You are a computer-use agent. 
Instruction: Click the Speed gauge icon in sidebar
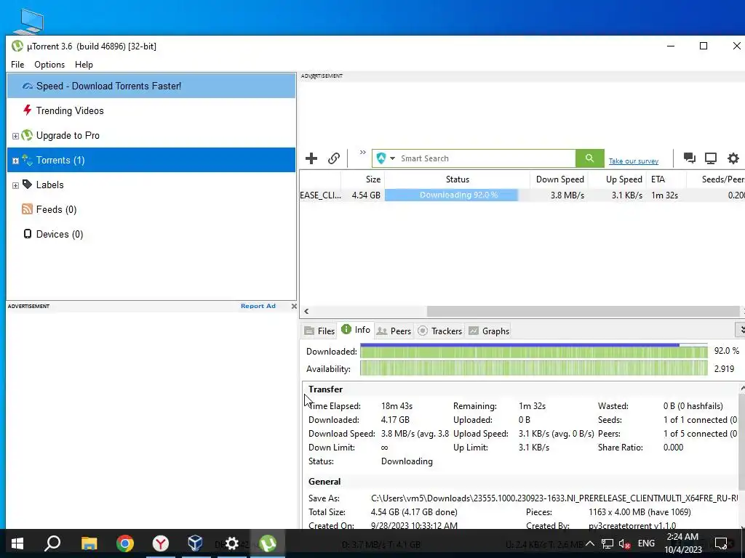point(28,86)
